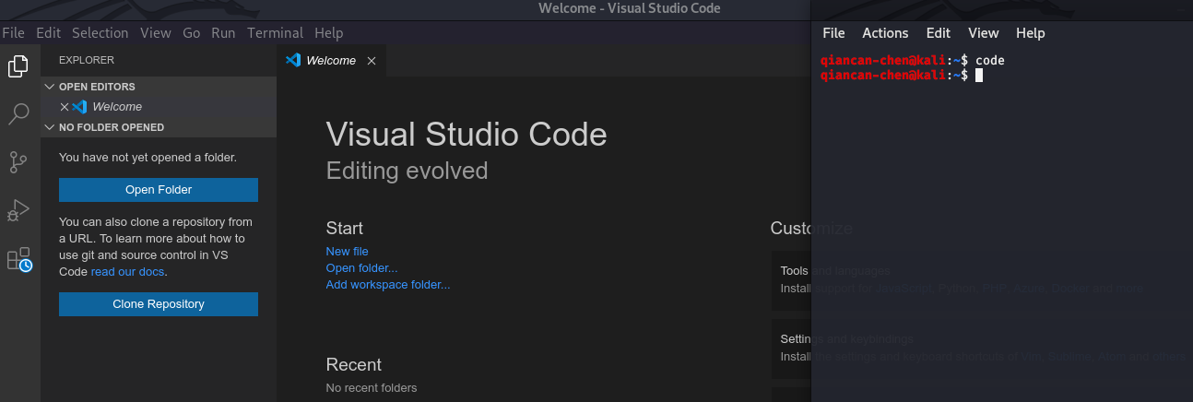Viewport: 1193px width, 402px height.
Task: Open the Source Control view icon
Action: click(18, 163)
